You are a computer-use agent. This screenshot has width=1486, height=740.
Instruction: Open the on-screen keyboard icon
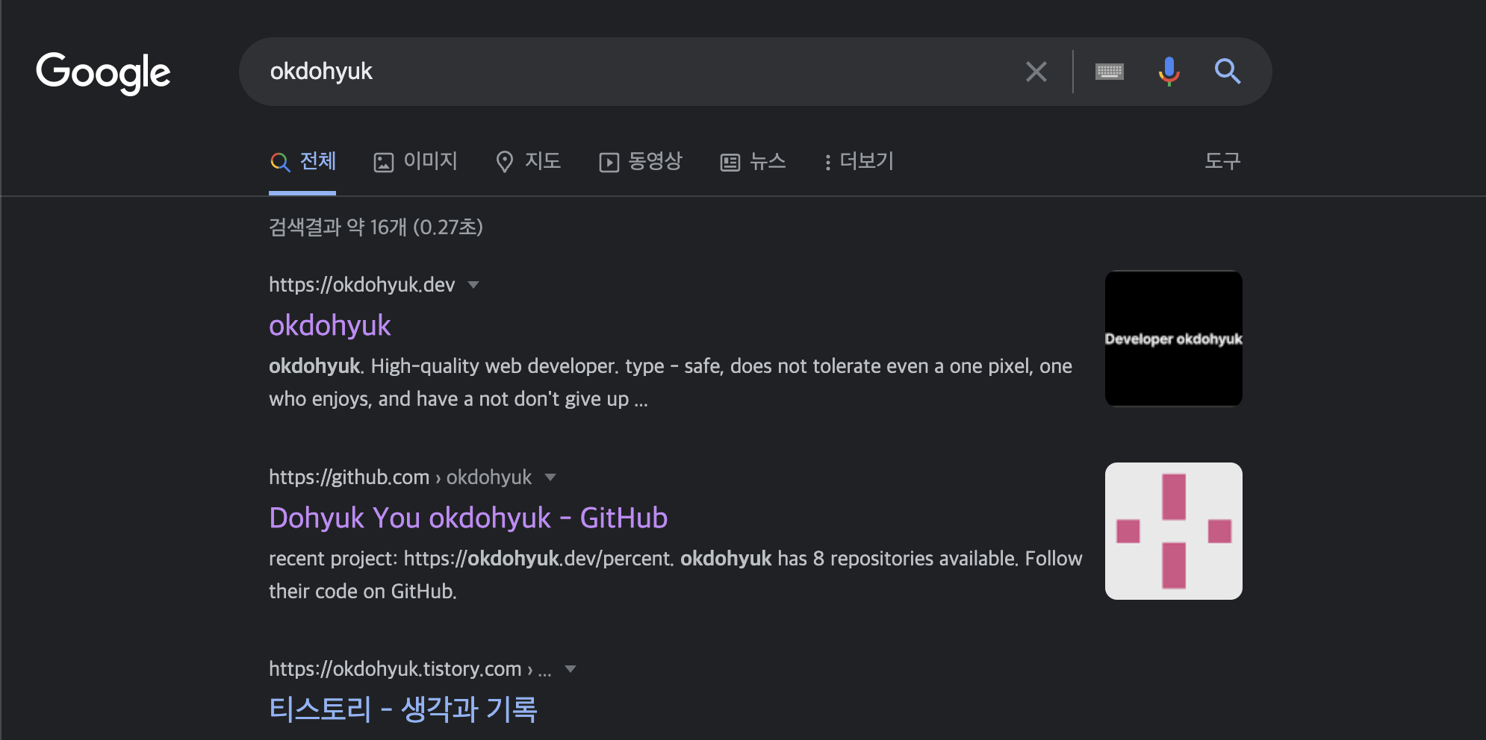point(1109,72)
